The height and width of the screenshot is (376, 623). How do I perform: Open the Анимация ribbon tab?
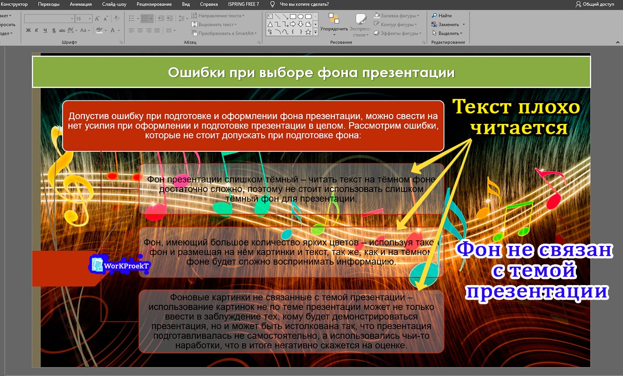pyautogui.click(x=81, y=4)
